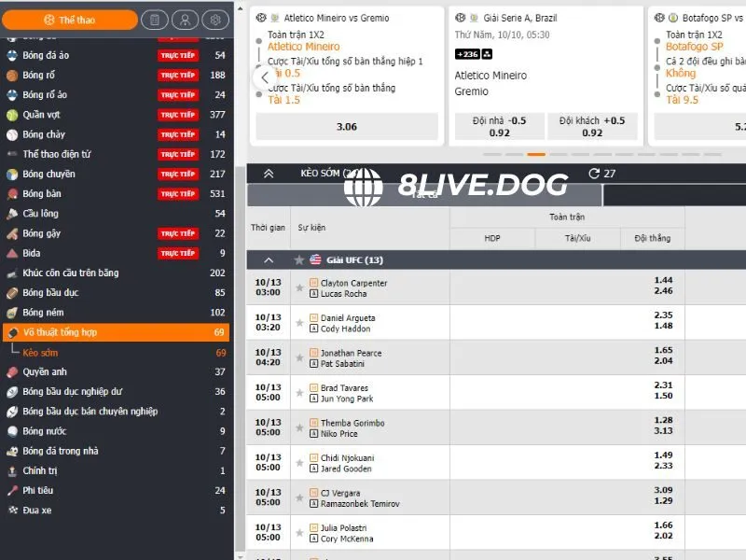Select odds 1.44 for Clayton Carpenter

coord(663,280)
